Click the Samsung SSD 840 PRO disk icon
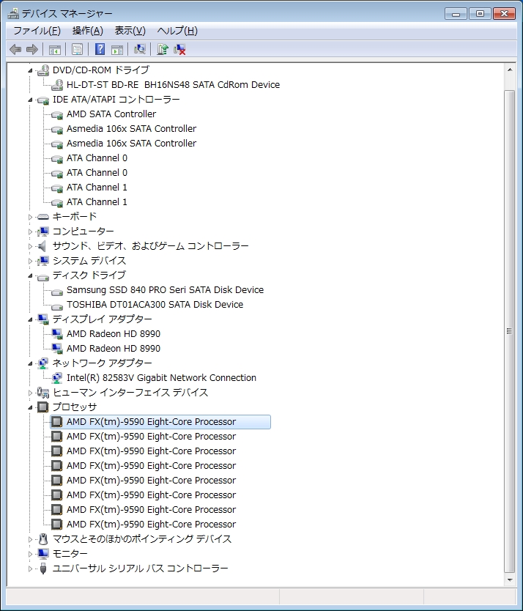Screen dimensions: 523x611 [x=57, y=291]
